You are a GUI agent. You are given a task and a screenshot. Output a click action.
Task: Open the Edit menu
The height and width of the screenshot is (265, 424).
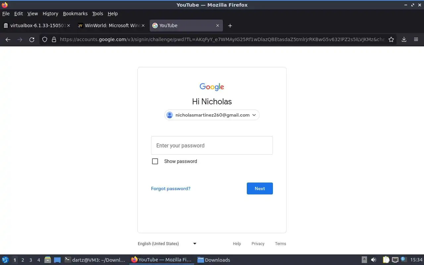[19, 14]
